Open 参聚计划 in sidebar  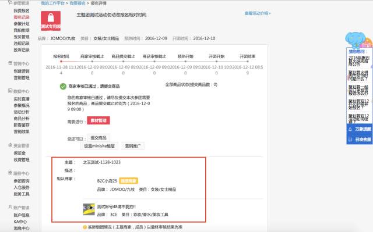tap(22, 24)
